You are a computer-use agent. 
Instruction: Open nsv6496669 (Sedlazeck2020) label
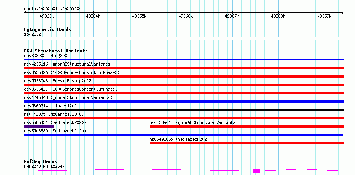tap(180, 139)
